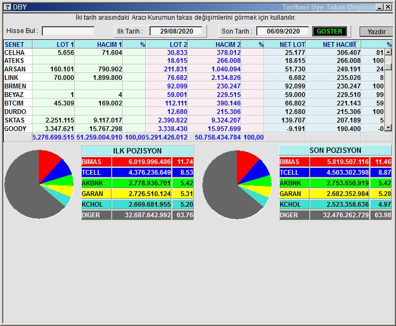Focus the Hisse Bul search field
This screenshot has height=326, width=396.
68,31
